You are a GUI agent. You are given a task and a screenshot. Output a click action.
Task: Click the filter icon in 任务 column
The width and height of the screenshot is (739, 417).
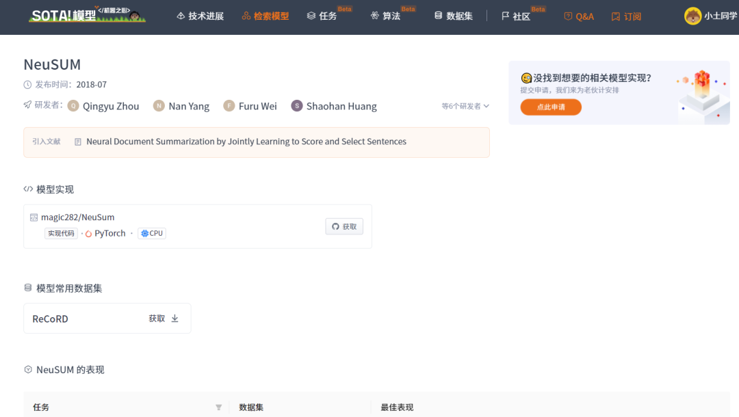tap(218, 407)
